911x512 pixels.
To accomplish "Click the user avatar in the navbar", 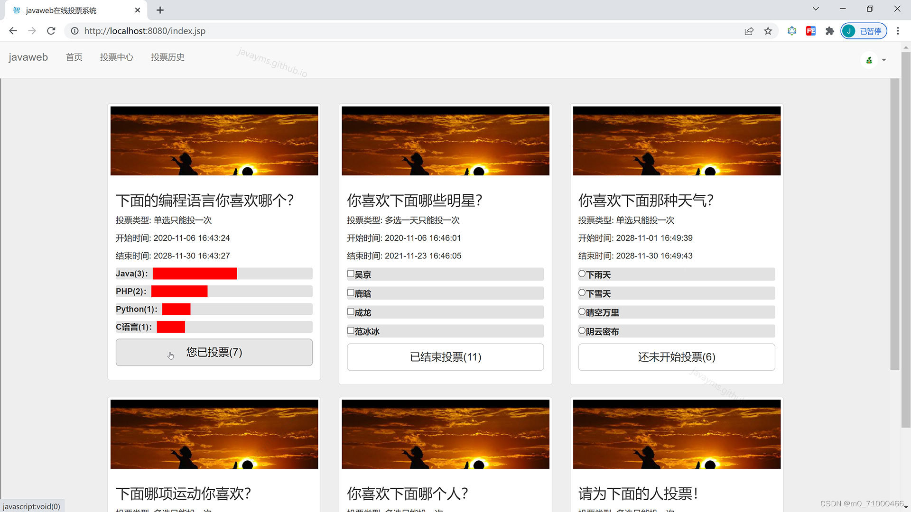I will [869, 60].
